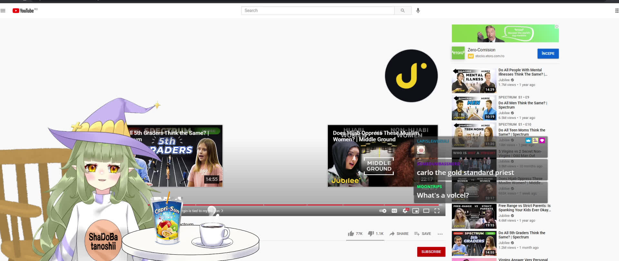Viewport: 619px width, 261px height.
Task: Open title Do All People With Mental Illnesses
Action: tap(523, 72)
